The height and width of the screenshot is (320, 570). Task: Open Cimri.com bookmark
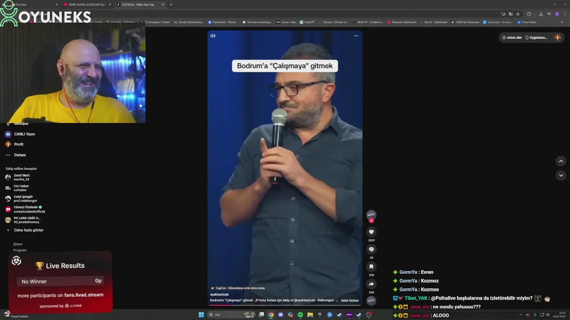pos(497,22)
